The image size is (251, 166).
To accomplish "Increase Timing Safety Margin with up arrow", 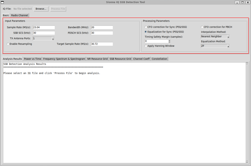I will pos(169,40).
